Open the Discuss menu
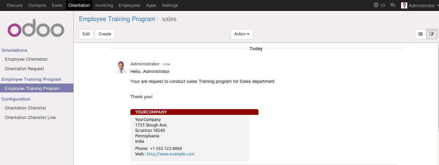 14,5
